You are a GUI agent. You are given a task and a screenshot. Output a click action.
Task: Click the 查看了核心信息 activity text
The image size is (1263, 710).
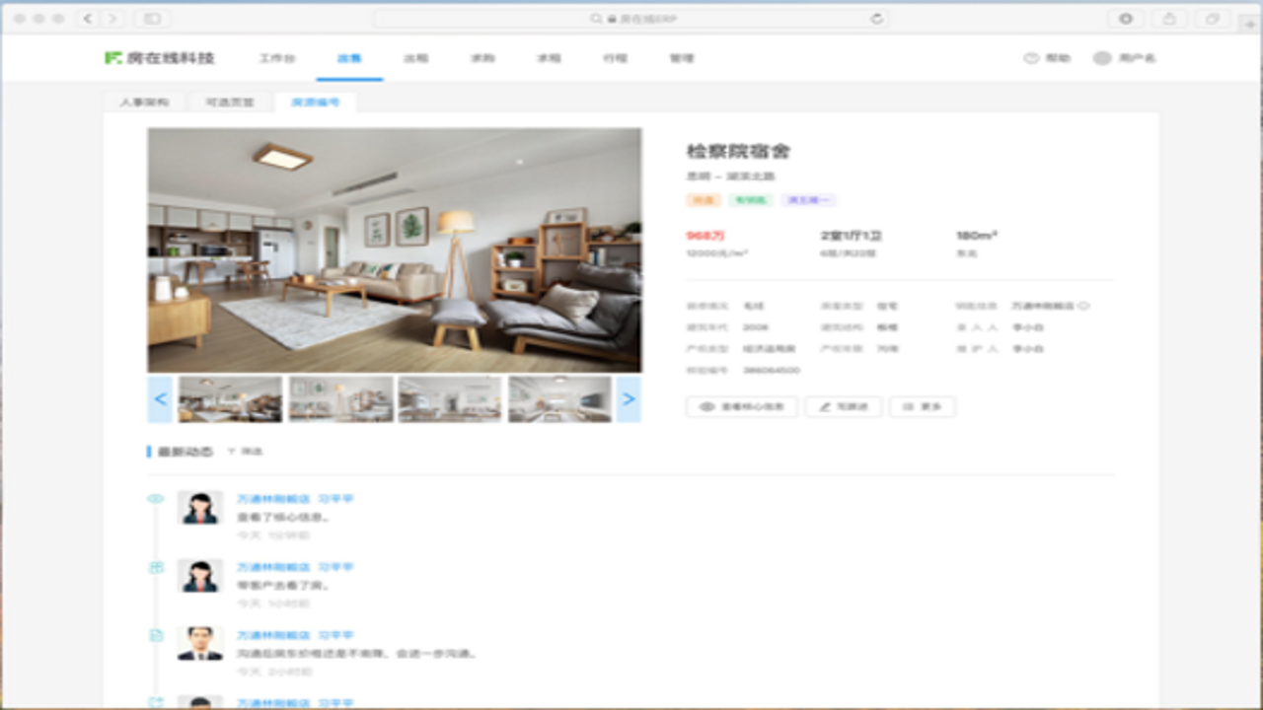pyautogui.click(x=283, y=517)
